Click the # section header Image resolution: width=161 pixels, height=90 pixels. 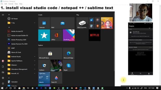point(9,14)
